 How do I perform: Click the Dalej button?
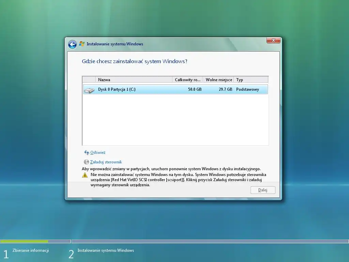click(263, 190)
